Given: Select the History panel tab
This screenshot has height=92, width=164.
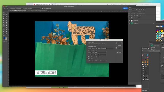Looking at the screenshot, I should (151, 43).
